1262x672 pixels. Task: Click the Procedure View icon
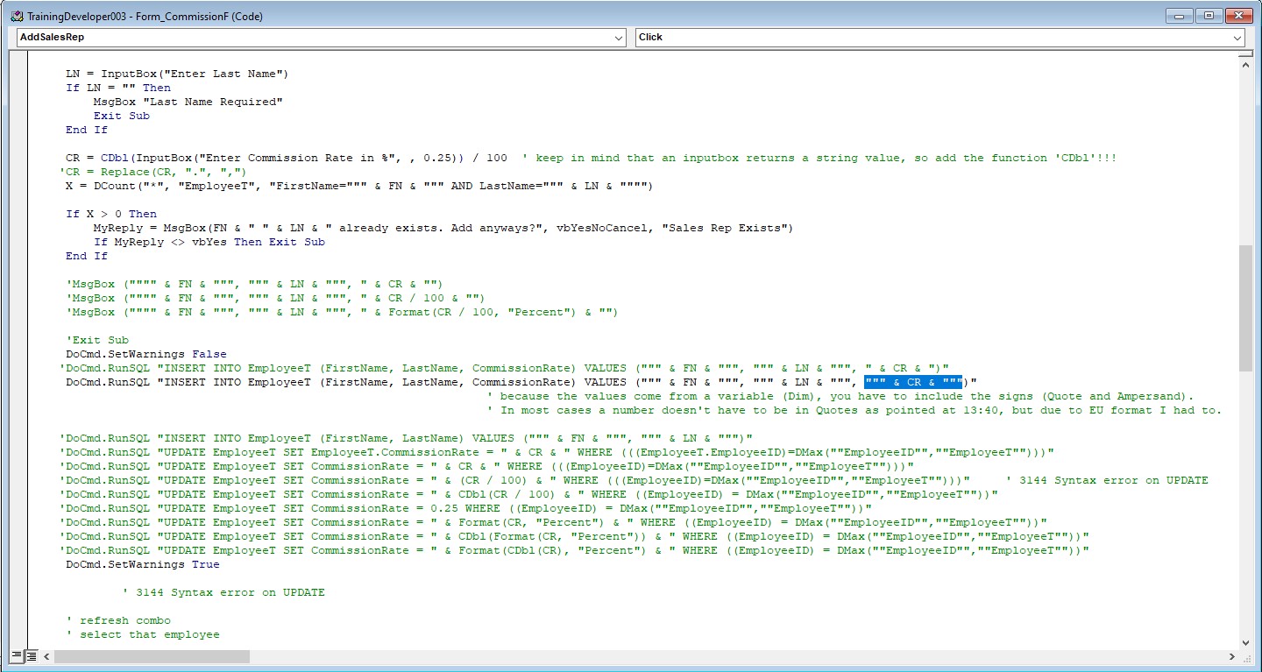point(17,655)
